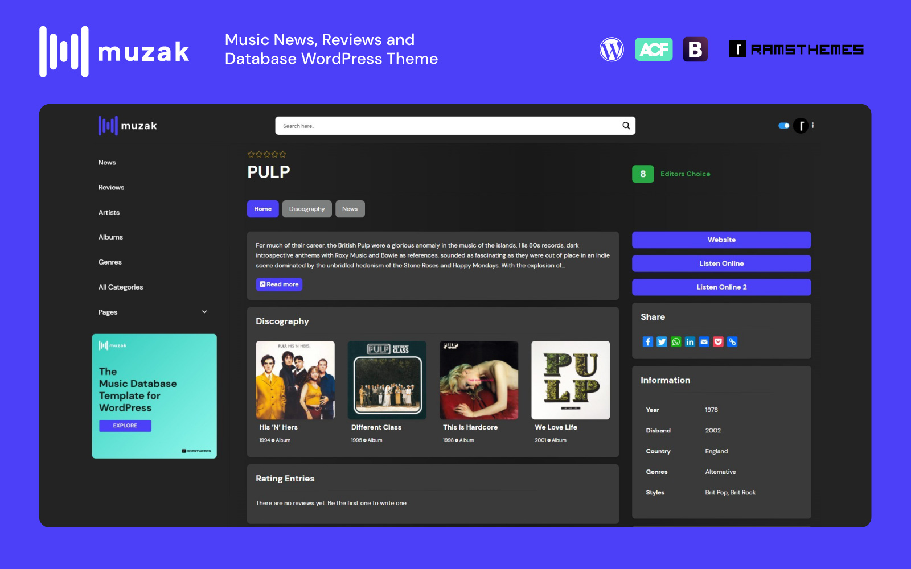Click the WordPress logo in banner
The width and height of the screenshot is (911, 569).
point(612,50)
